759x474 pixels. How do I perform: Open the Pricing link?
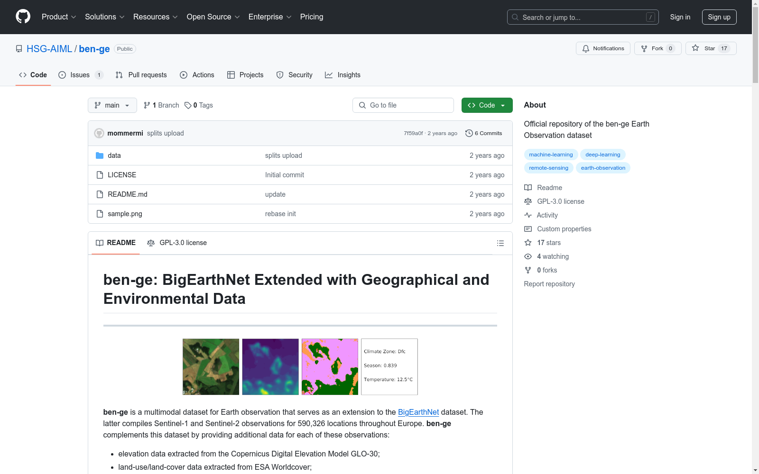[312, 17]
